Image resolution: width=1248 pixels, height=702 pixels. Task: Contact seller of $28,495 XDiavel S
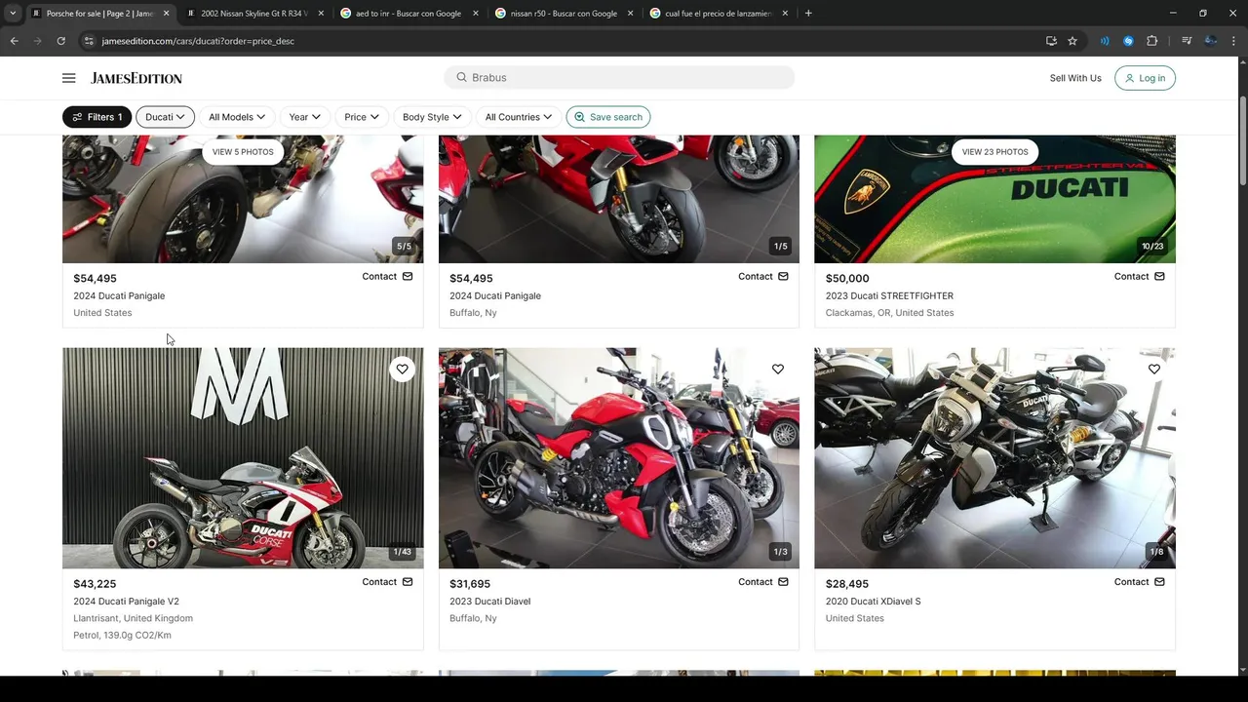tap(1140, 582)
